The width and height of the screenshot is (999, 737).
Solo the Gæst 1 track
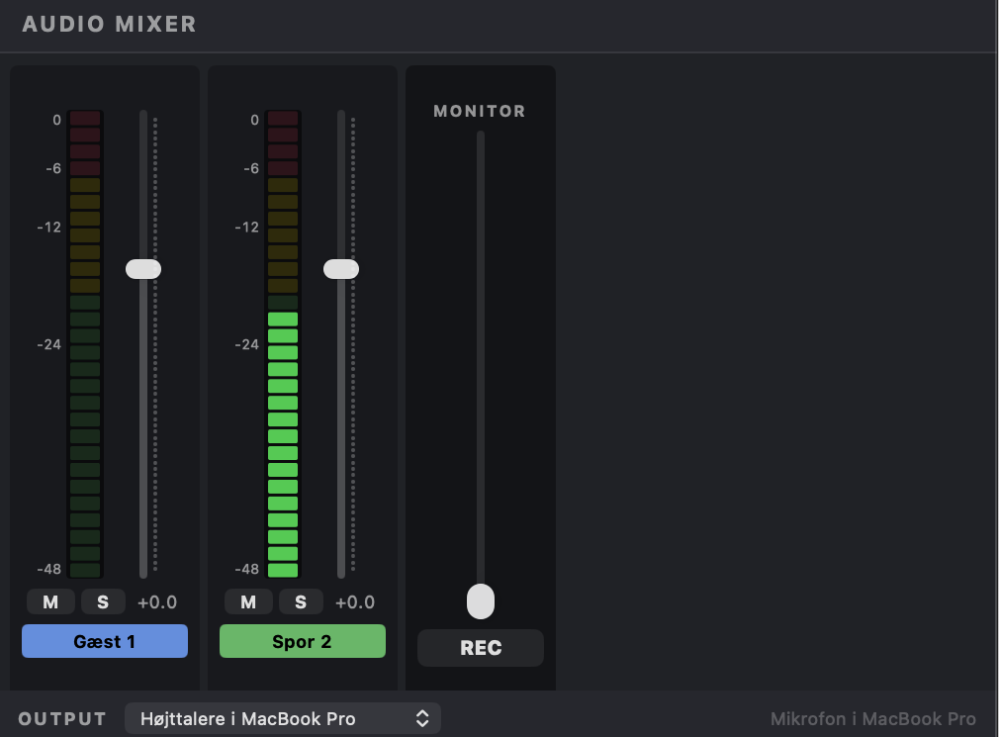coord(103,601)
